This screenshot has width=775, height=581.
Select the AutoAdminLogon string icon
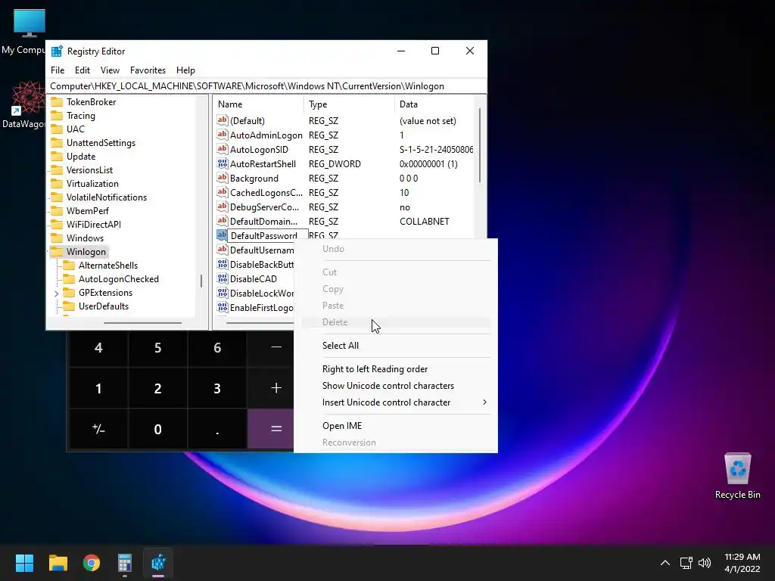pos(223,135)
